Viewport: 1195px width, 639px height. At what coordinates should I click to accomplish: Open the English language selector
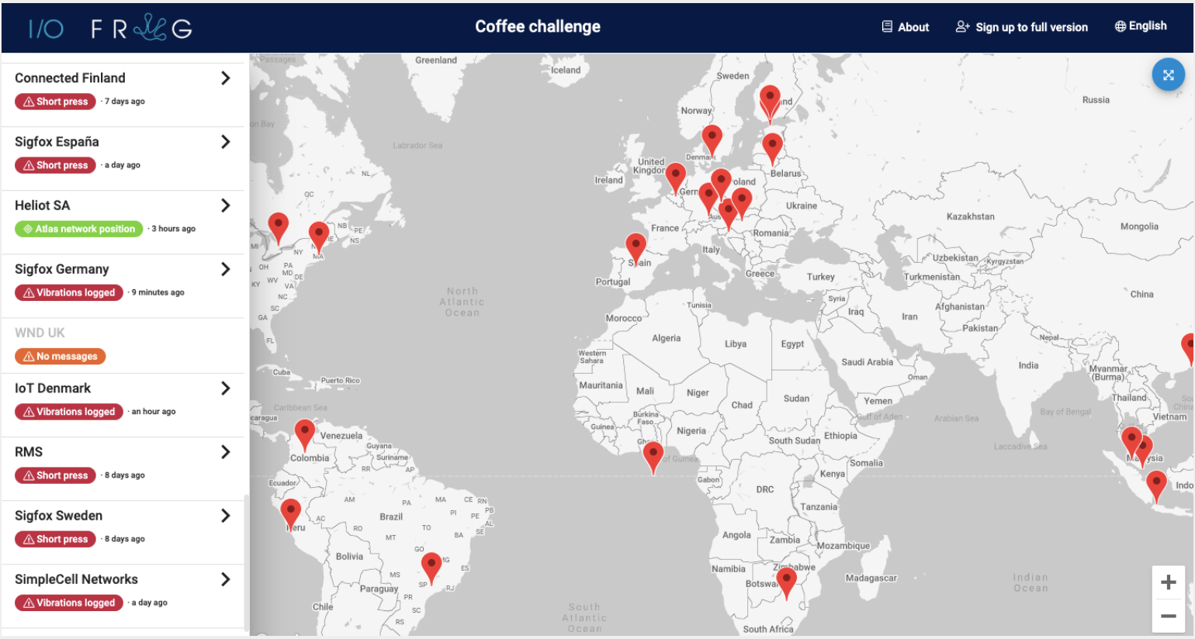(x=1141, y=26)
